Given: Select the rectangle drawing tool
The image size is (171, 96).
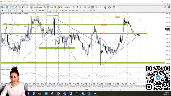Looking at the screenshot, I should pyautogui.click(x=43, y=11).
